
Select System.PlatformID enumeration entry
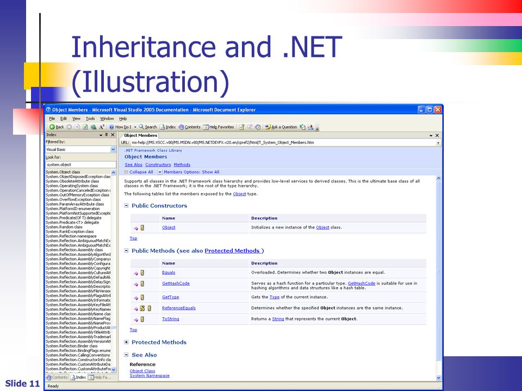(x=73, y=209)
